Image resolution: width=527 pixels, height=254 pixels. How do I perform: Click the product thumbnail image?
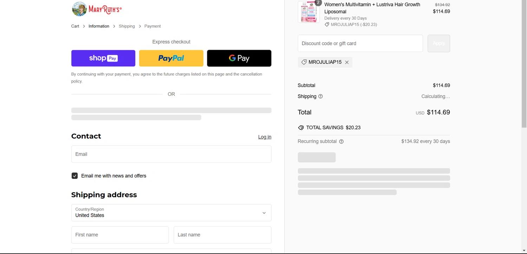(308, 12)
